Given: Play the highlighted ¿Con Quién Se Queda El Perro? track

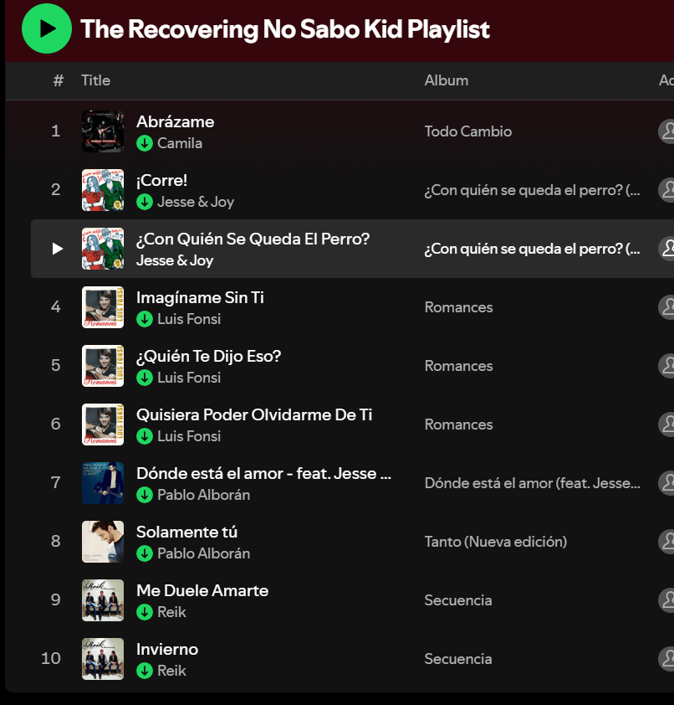Looking at the screenshot, I should [57, 249].
